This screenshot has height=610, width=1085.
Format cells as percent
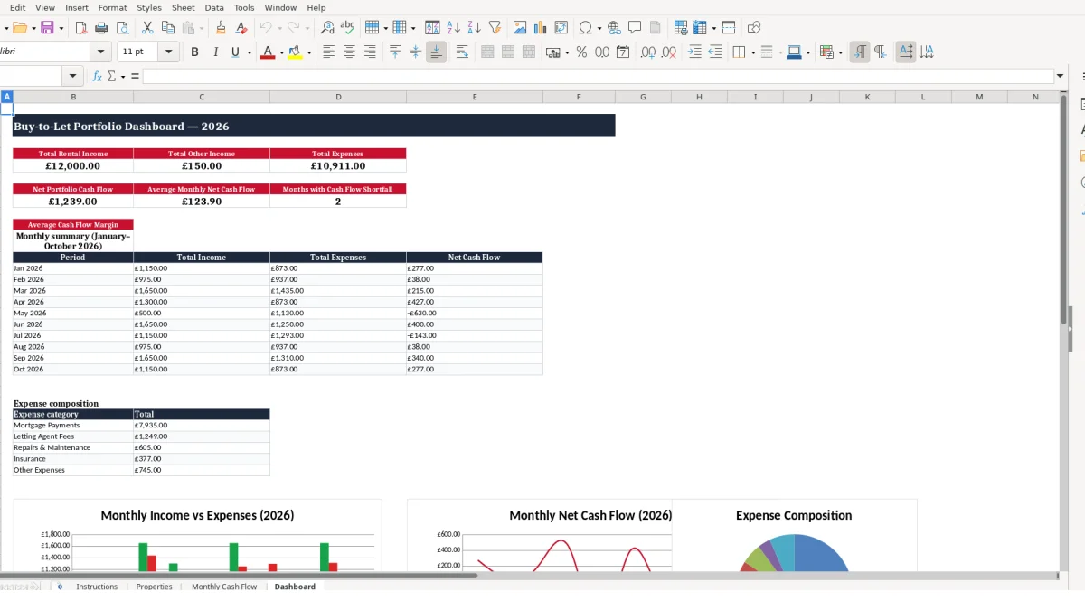[x=581, y=52]
